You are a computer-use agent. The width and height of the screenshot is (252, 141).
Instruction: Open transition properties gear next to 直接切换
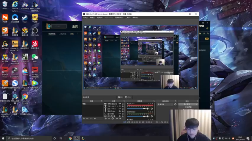click(x=175, y=104)
